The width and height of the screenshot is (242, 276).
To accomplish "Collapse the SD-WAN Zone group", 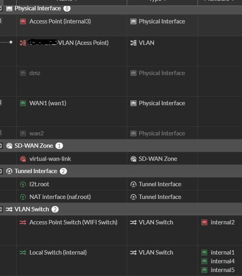I will point(1,146).
